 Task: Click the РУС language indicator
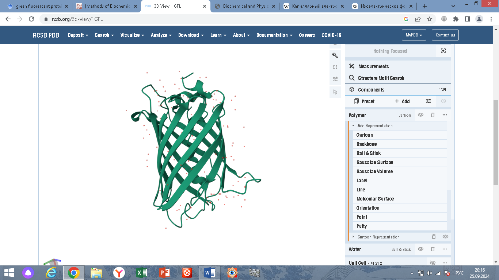click(460, 273)
